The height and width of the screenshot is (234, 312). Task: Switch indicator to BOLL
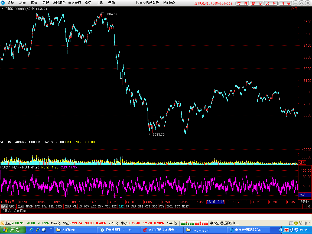point(170,206)
